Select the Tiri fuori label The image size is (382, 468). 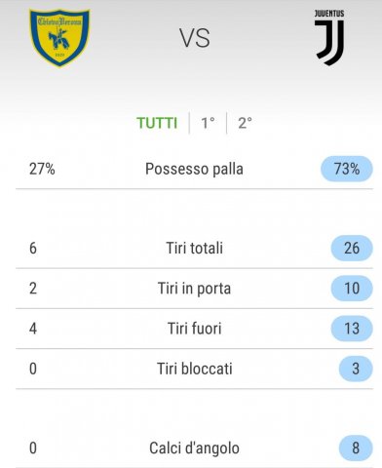[x=194, y=329]
